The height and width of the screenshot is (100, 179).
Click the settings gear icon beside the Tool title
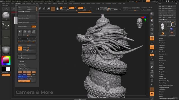click(x=177, y=3)
